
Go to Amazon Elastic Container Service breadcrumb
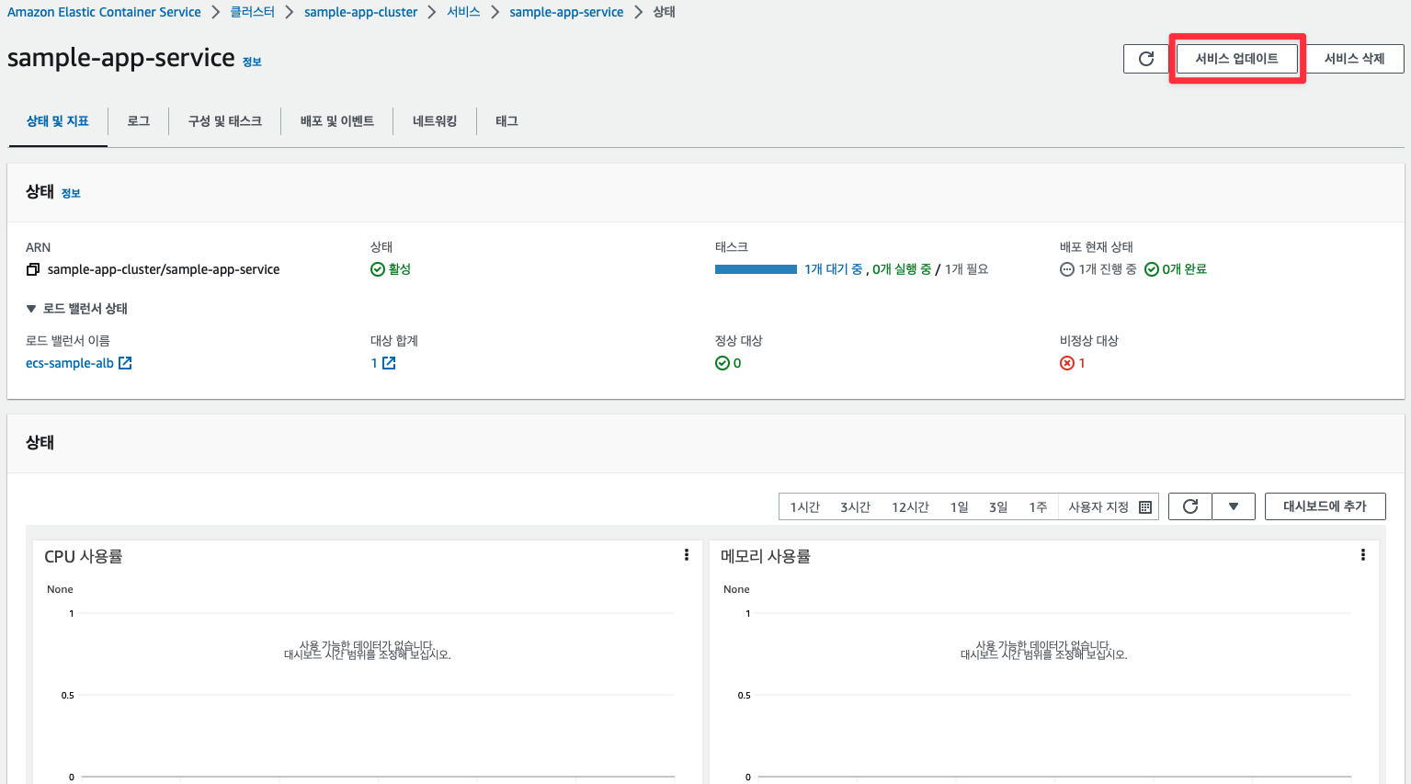(104, 12)
